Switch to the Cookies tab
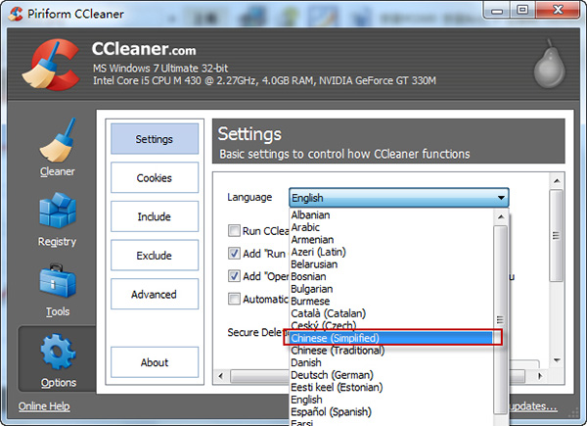587x426 pixels. [154, 178]
